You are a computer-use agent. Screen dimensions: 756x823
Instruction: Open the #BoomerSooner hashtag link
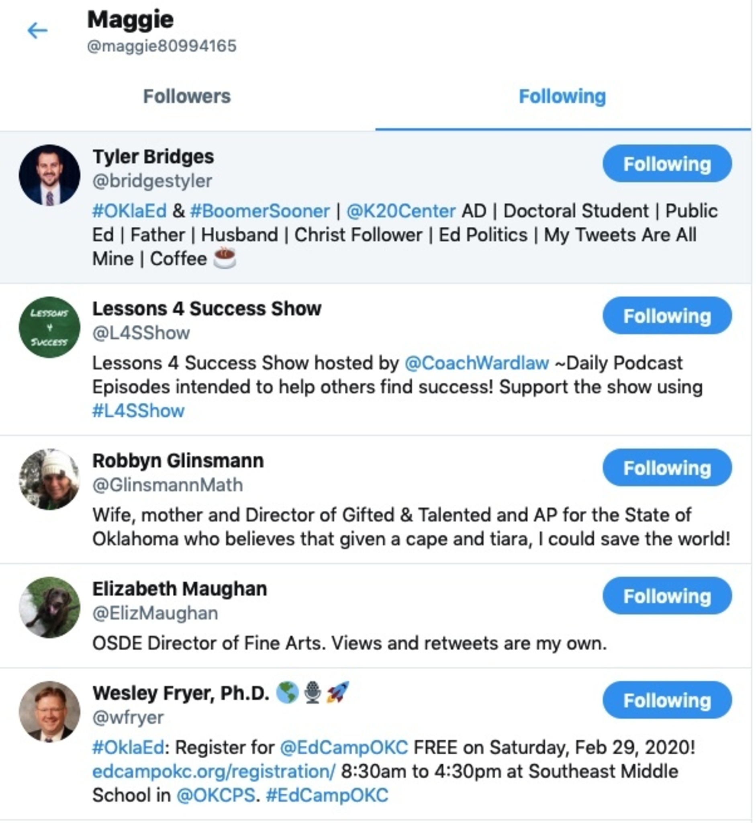coord(260,211)
